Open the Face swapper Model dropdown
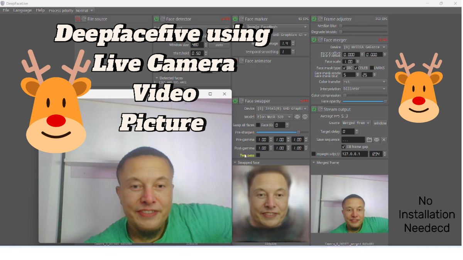 pos(274,117)
